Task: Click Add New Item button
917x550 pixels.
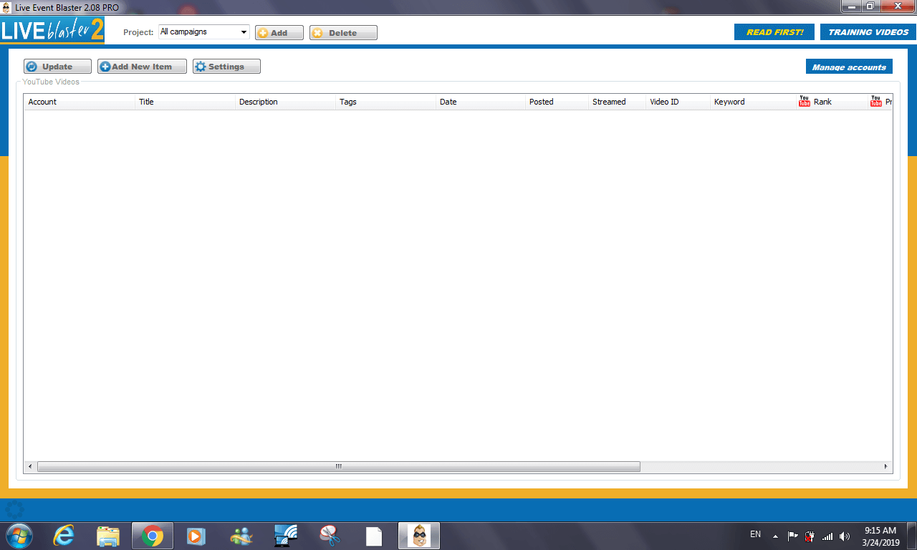Action: tap(142, 67)
